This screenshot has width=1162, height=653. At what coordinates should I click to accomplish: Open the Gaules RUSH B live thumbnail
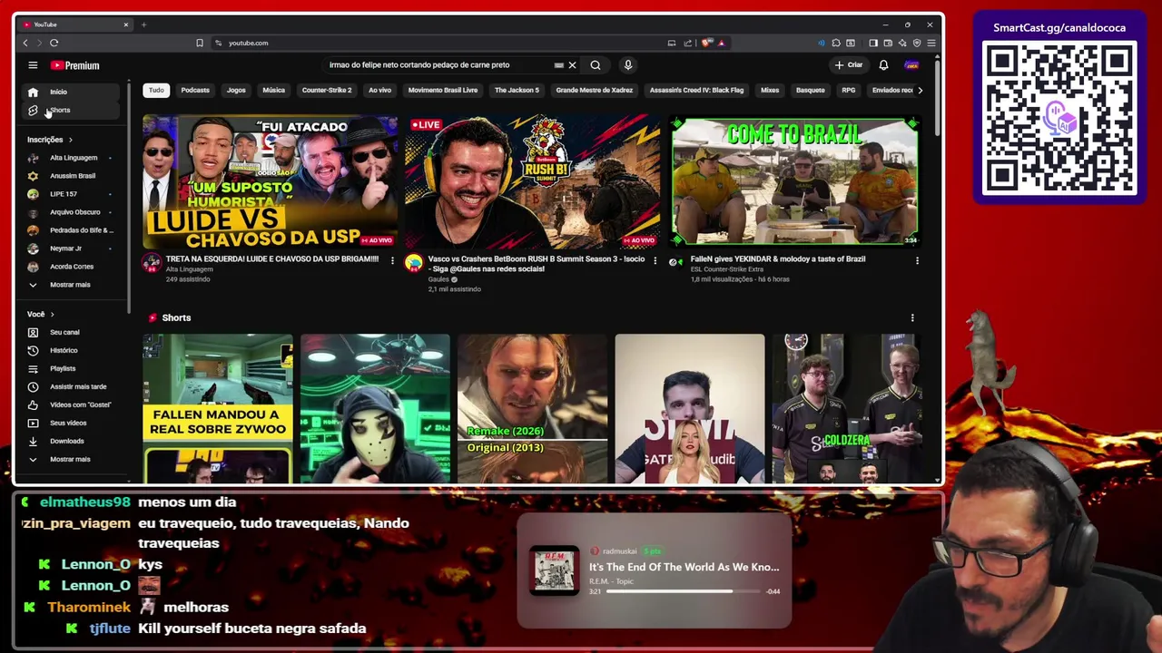533,181
